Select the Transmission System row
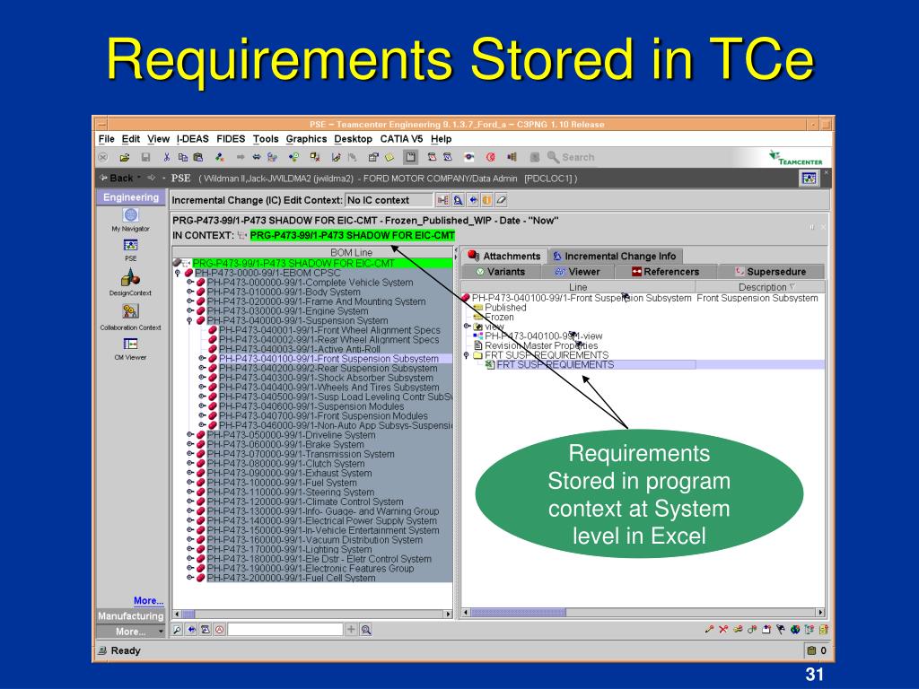919x689 pixels. [x=301, y=455]
